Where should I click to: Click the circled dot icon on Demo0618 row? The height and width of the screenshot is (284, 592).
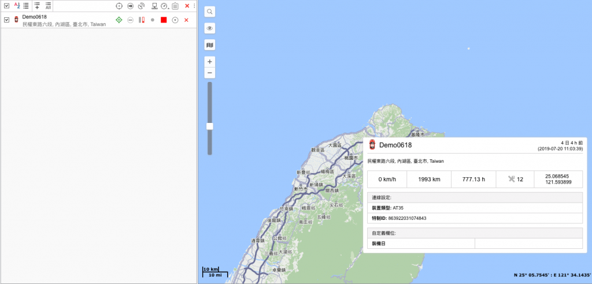(x=175, y=20)
